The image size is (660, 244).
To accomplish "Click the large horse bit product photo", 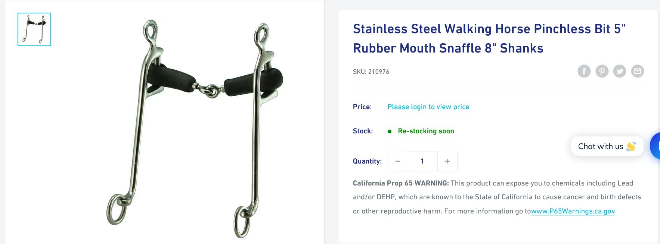I will 195,129.
